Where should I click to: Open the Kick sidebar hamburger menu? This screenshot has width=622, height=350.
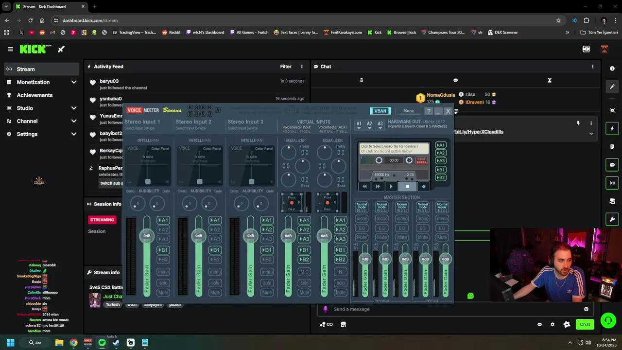click(10, 49)
